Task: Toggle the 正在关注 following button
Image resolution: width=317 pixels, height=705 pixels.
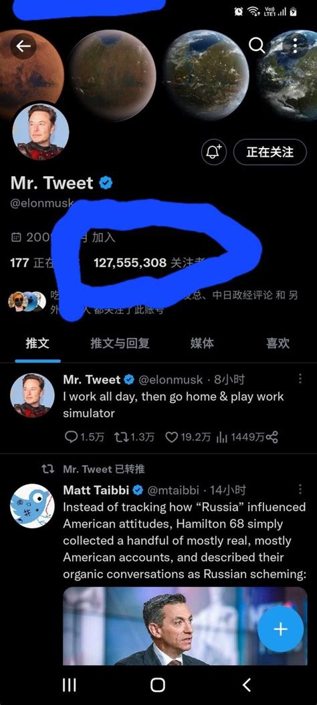Action: click(x=270, y=152)
